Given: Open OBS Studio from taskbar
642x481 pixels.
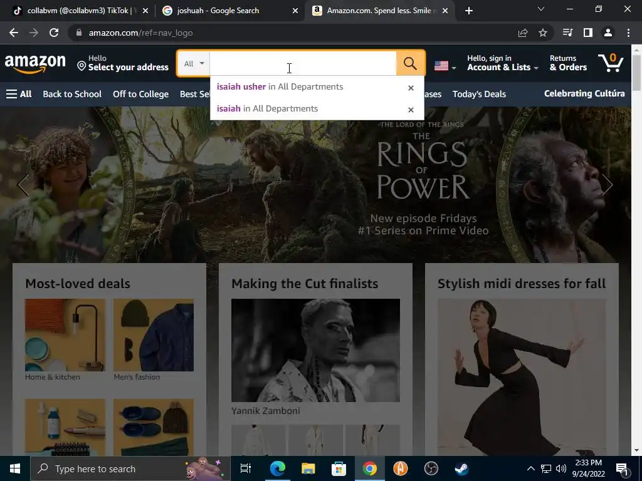Looking at the screenshot, I should tap(431, 468).
